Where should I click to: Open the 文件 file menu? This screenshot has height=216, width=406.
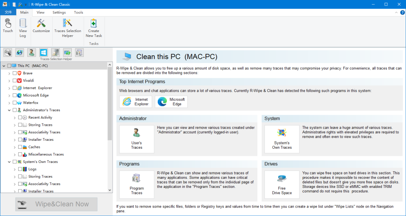click(x=8, y=12)
